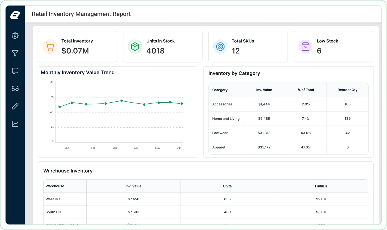This screenshot has height=230, width=387.
Task: Click the Apr axis label on chart
Action: [136, 148]
